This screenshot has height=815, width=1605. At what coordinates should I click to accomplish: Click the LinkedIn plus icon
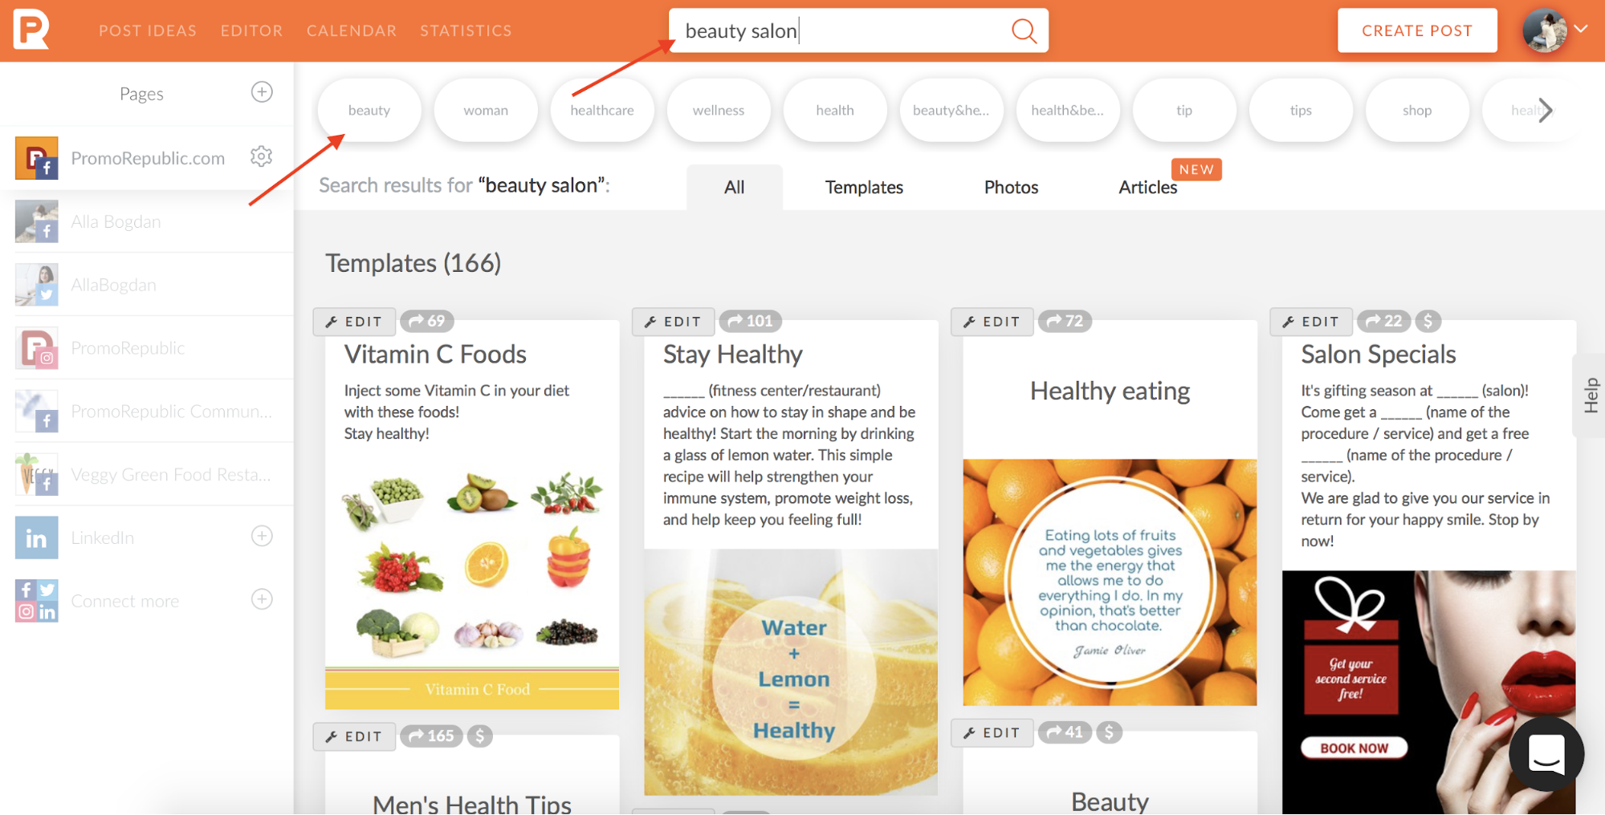262,536
